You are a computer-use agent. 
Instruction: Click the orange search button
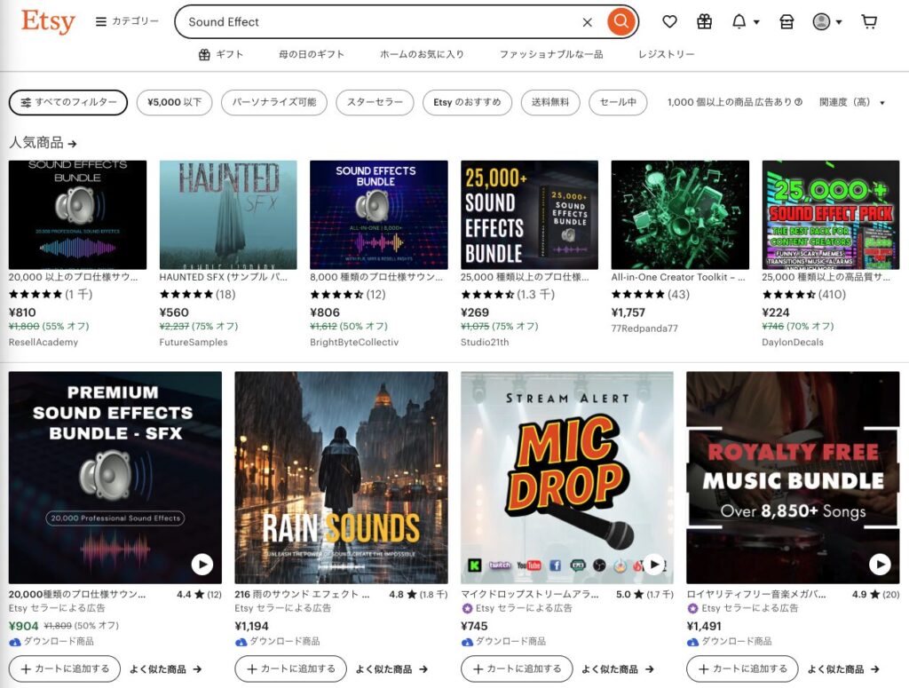coord(620,21)
